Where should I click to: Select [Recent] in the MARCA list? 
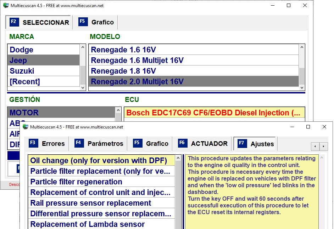click(x=44, y=81)
